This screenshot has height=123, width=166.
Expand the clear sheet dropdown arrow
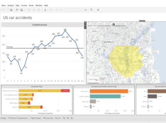tap(24, 10)
